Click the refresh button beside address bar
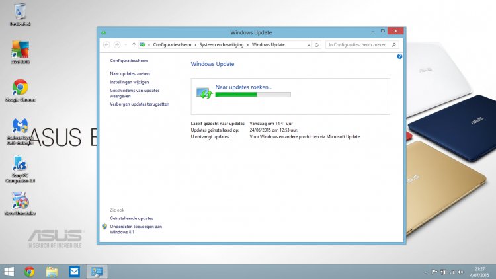Screen dimensions: 496x279 click(x=317, y=44)
